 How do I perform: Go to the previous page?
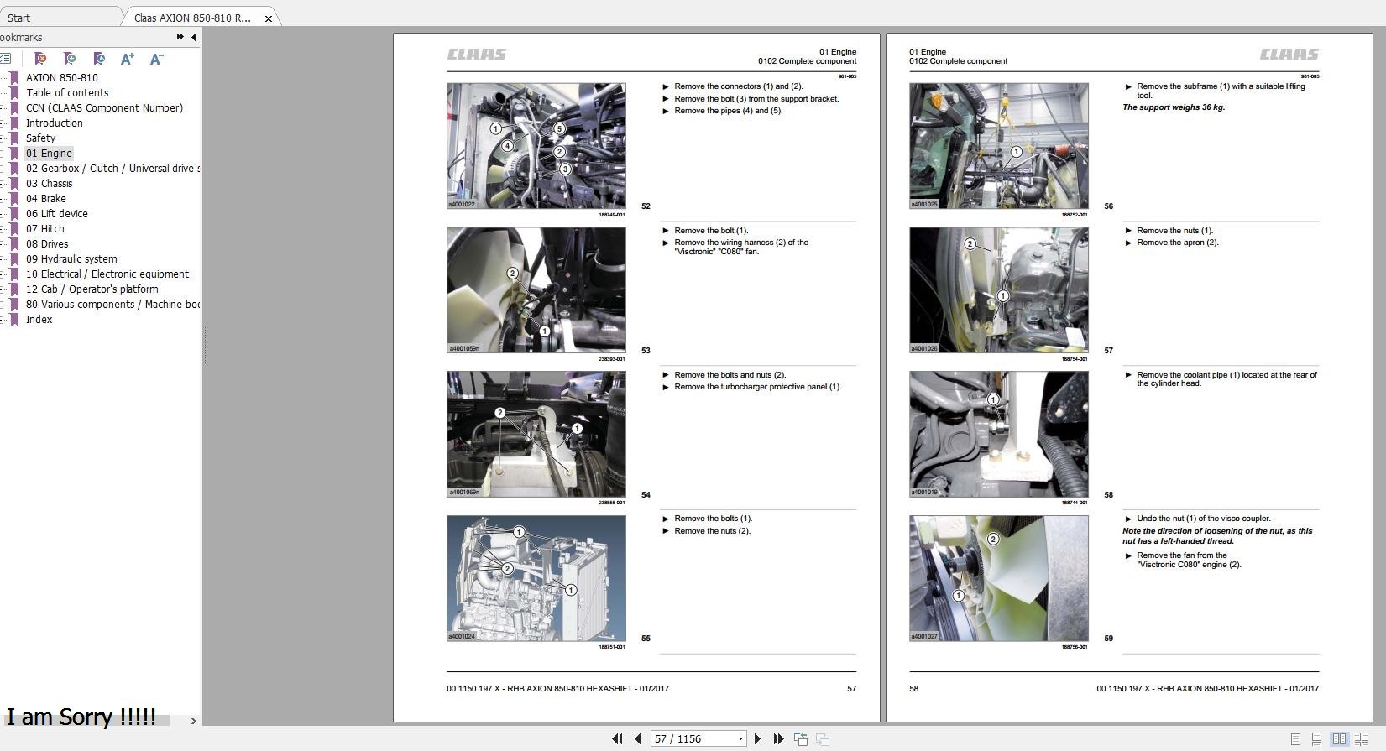(x=638, y=738)
